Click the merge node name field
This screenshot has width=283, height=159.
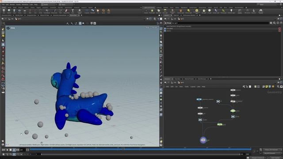click(x=220, y=23)
